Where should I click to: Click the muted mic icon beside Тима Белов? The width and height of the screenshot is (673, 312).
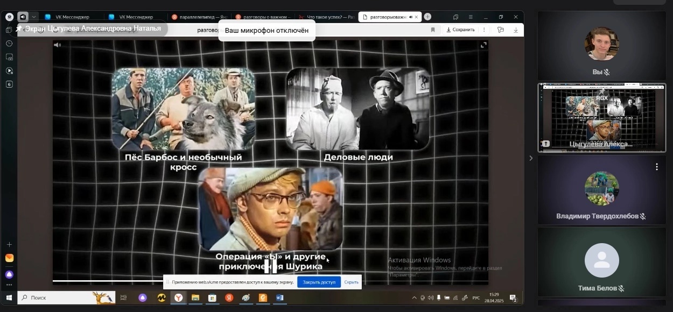pyautogui.click(x=621, y=288)
